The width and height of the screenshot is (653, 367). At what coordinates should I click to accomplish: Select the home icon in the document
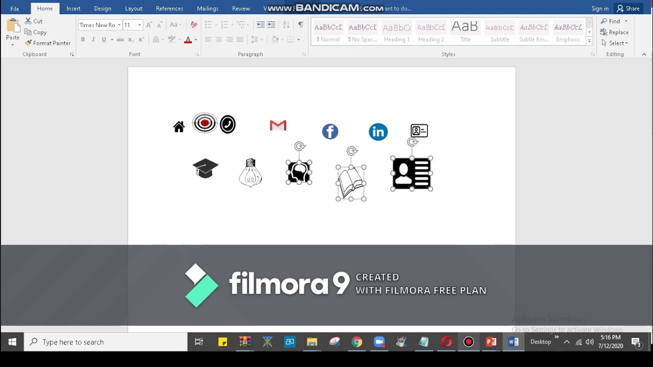tap(179, 127)
